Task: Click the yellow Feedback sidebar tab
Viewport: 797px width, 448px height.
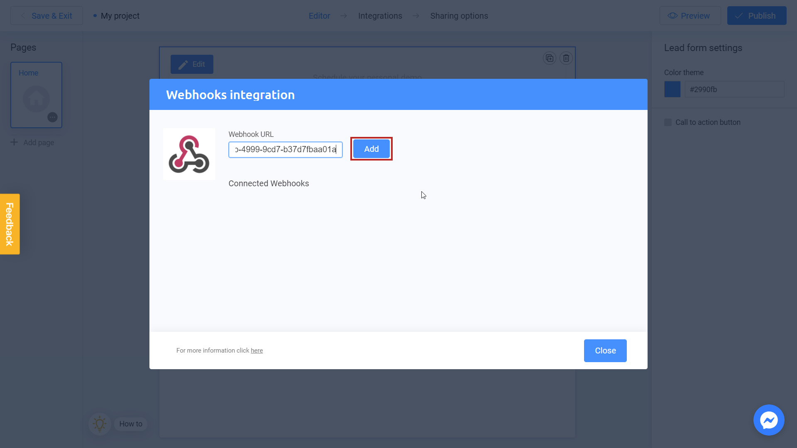Action: (9, 224)
